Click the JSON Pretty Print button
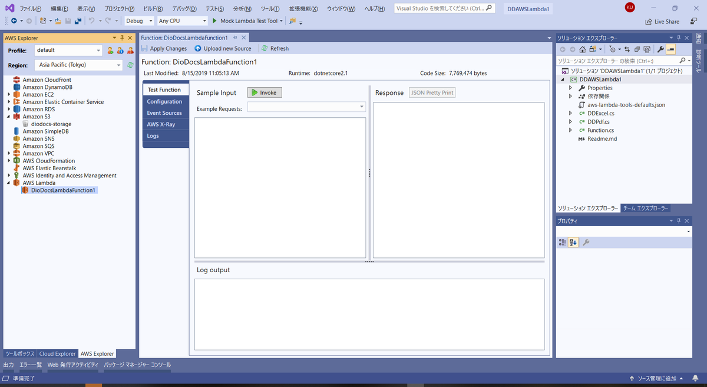Screen dimensions: 707x387 point(432,92)
